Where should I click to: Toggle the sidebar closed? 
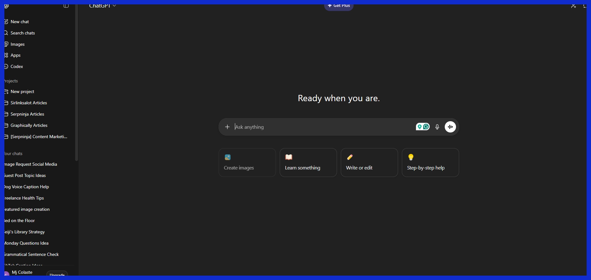click(x=66, y=6)
